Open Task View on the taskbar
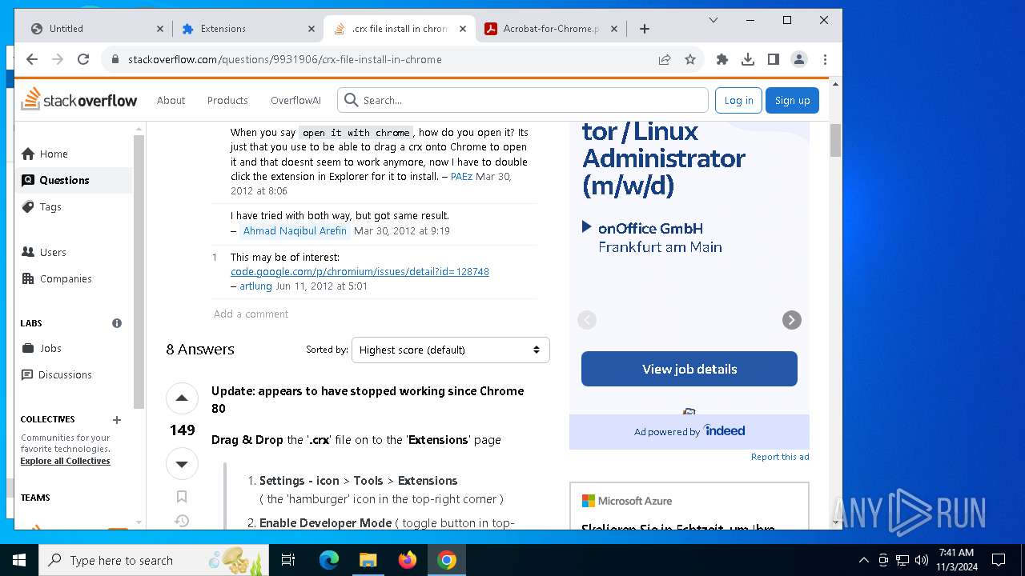Image resolution: width=1025 pixels, height=576 pixels. (288, 560)
